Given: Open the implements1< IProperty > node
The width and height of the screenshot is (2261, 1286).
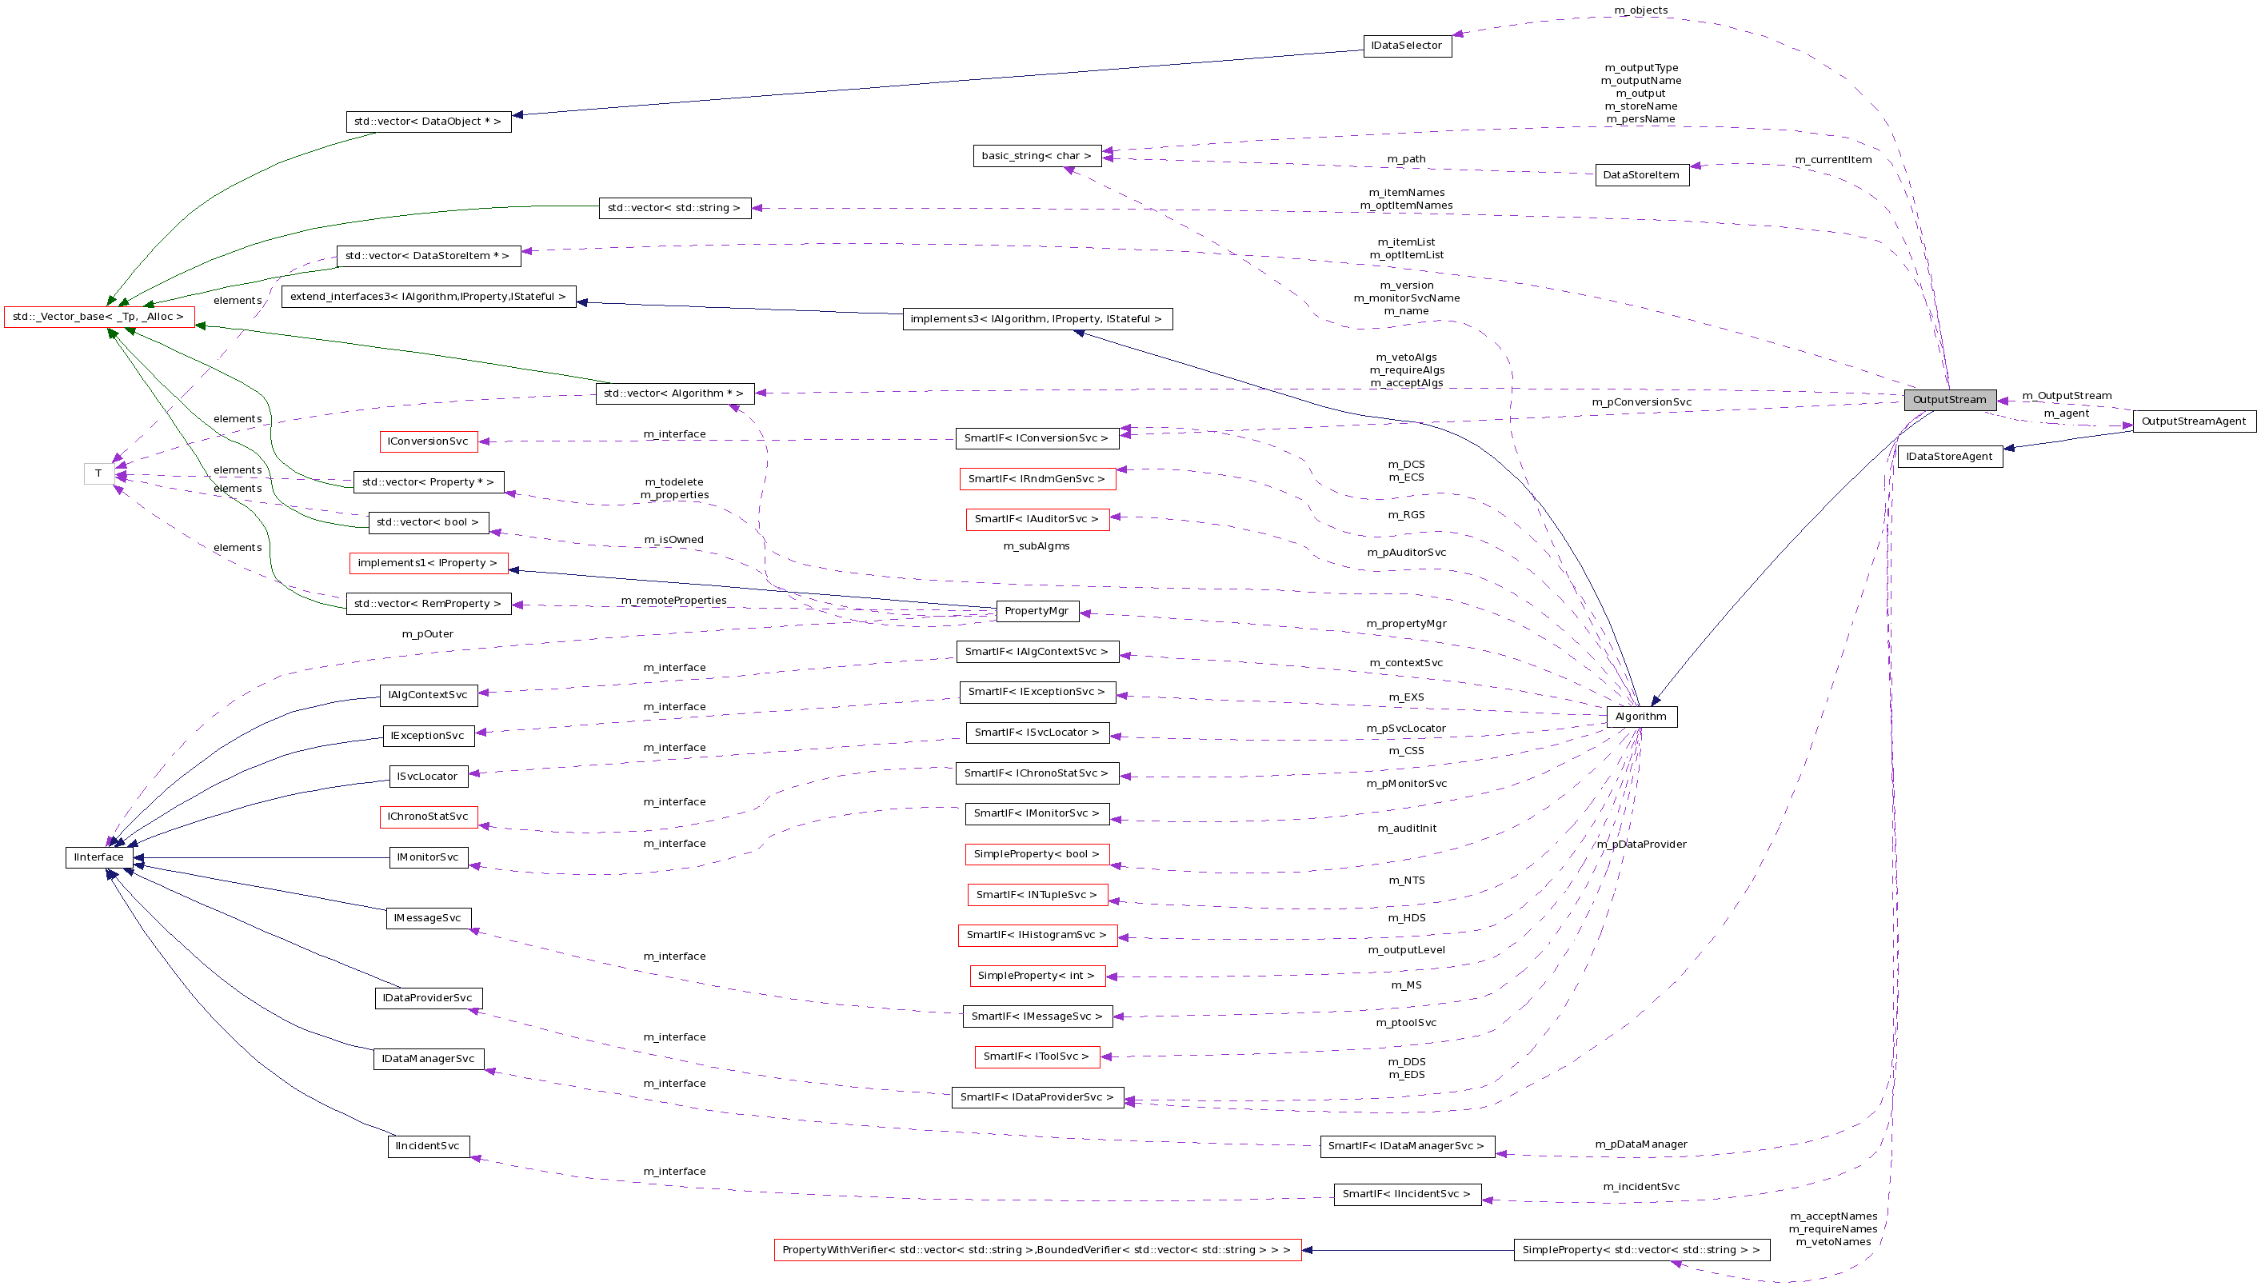Looking at the screenshot, I should tap(429, 564).
